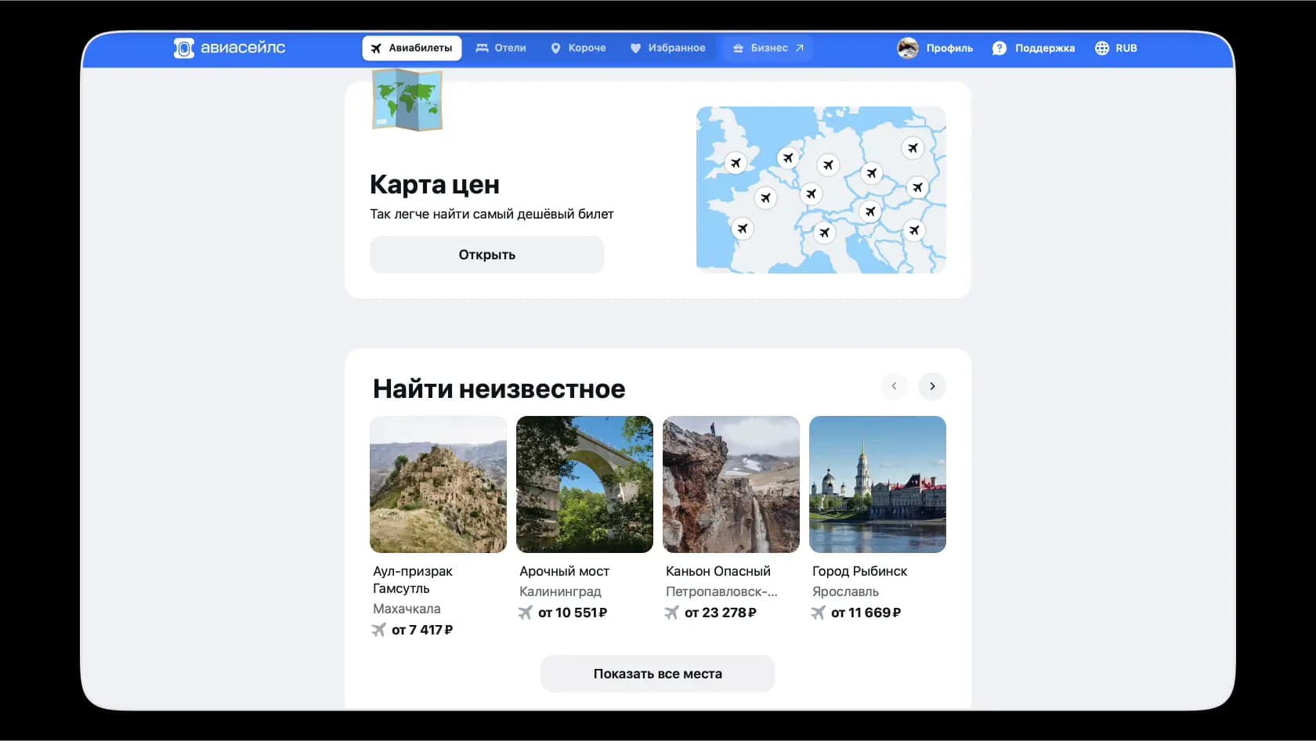The width and height of the screenshot is (1316, 741).
Task: Click Показать все места button
Action: [x=658, y=674]
